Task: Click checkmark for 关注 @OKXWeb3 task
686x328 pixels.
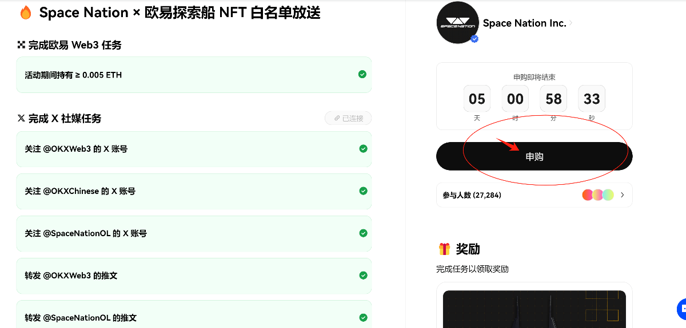Action: tap(363, 149)
